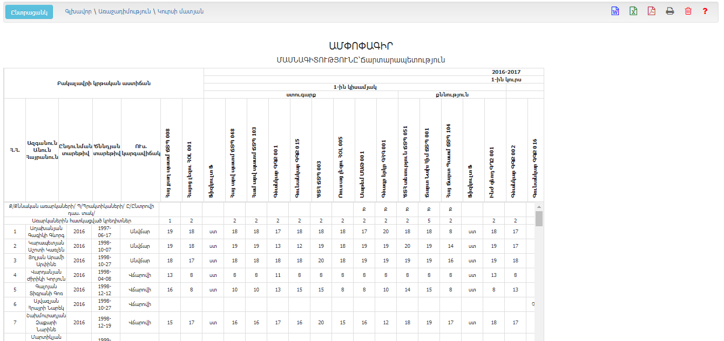
Task: Click the table scrollbar up arrow
Action: point(539,207)
